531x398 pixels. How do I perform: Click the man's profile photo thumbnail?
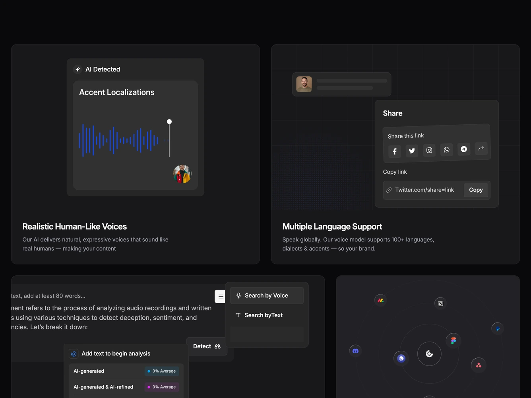coord(304,84)
